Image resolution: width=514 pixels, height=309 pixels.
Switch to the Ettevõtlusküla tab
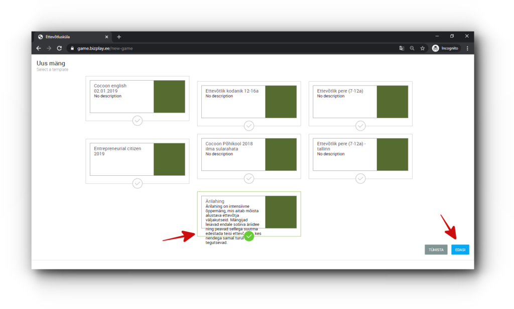point(70,37)
